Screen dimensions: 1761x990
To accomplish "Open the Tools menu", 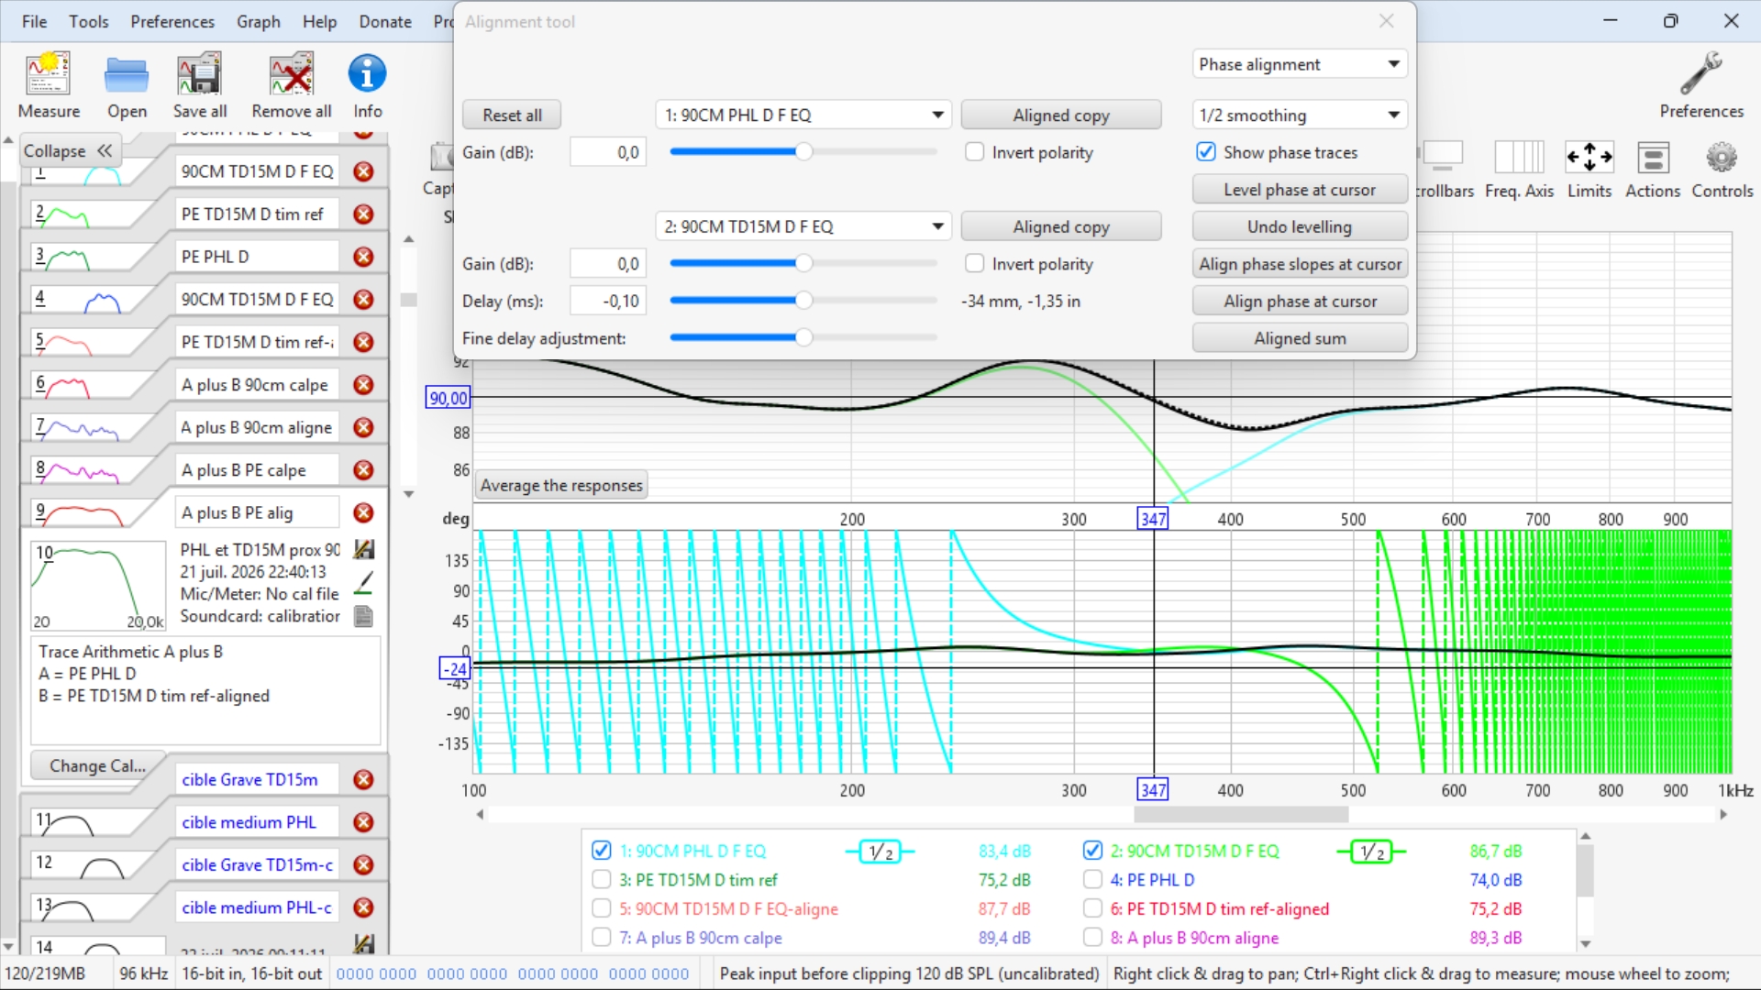I will tap(89, 21).
